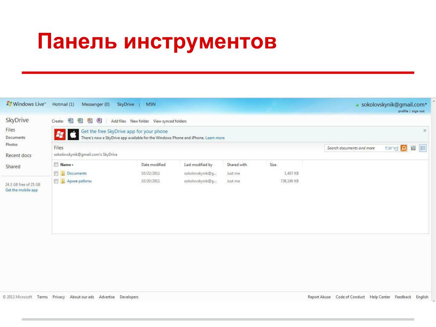
Task: Click the Архив работы folder icon
Action: [63, 181]
